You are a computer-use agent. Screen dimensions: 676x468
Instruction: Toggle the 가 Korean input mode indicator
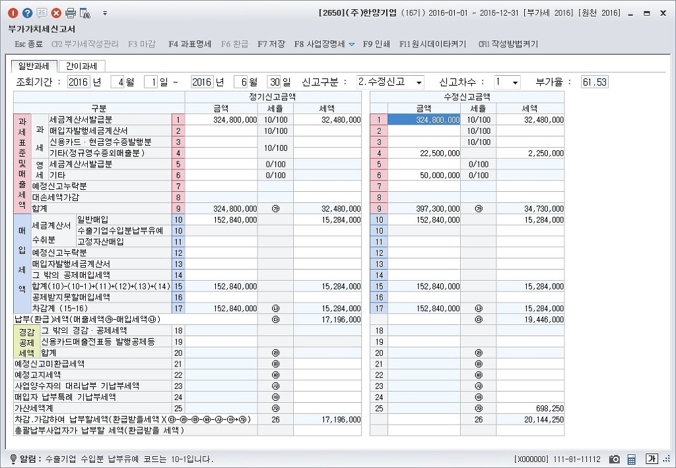pos(652,459)
